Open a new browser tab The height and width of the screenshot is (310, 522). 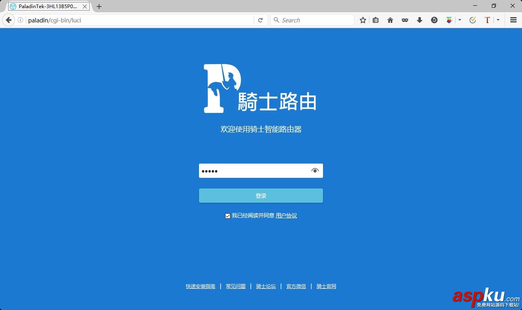[x=99, y=6]
